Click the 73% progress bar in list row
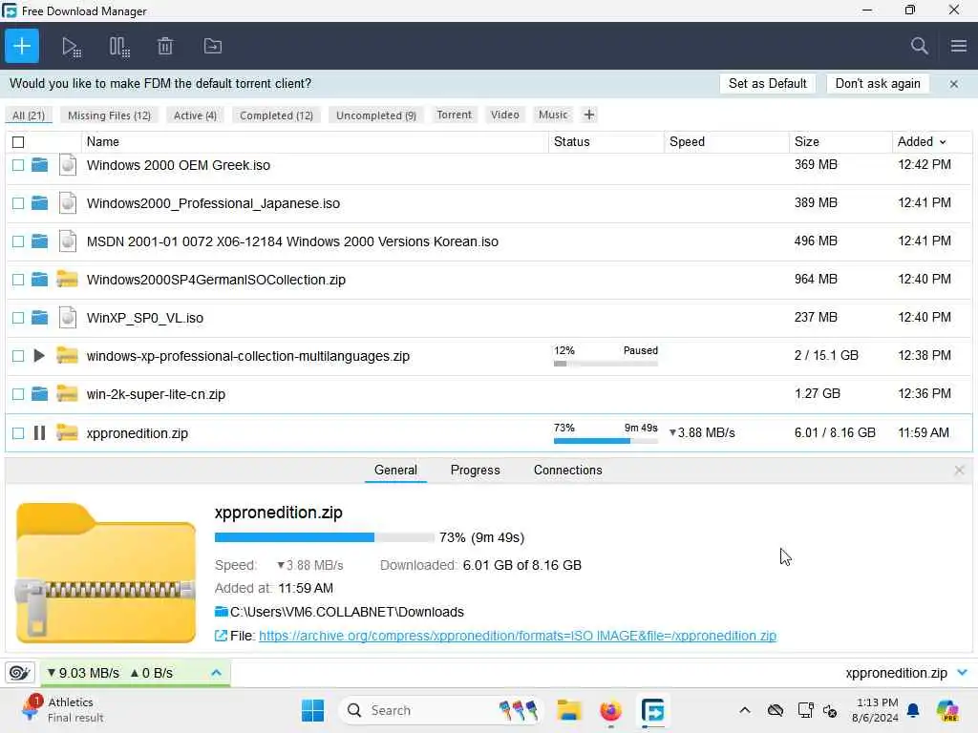 606,441
